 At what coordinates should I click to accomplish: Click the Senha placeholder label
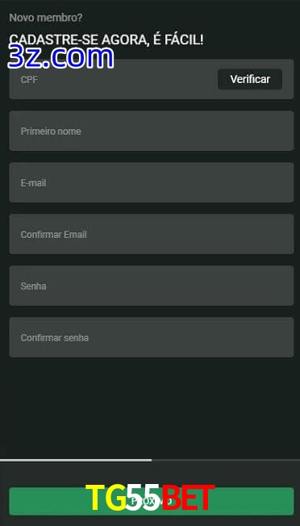point(34,286)
